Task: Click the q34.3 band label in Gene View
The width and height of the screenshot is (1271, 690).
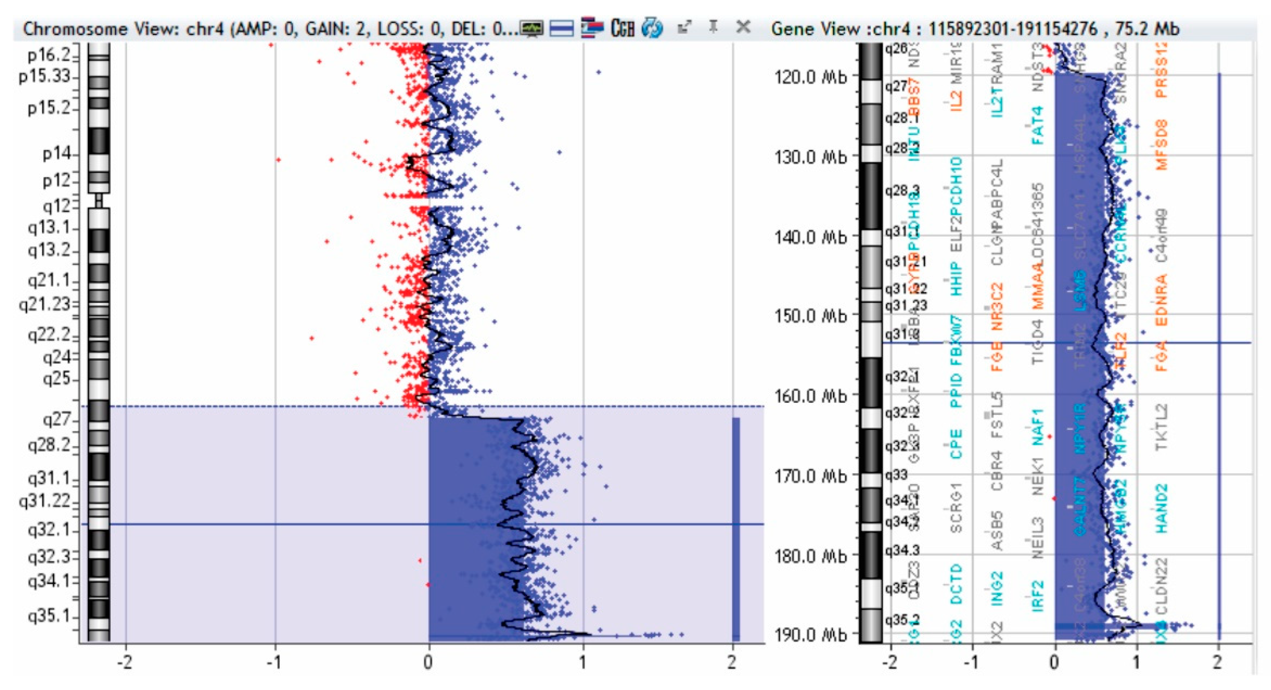Action: click(902, 550)
